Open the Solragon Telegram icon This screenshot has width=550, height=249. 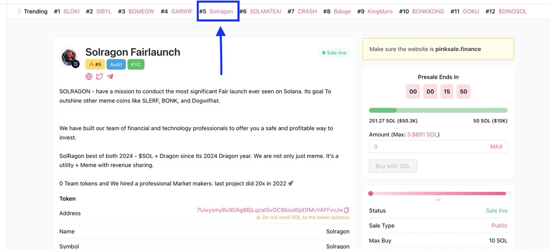(110, 76)
